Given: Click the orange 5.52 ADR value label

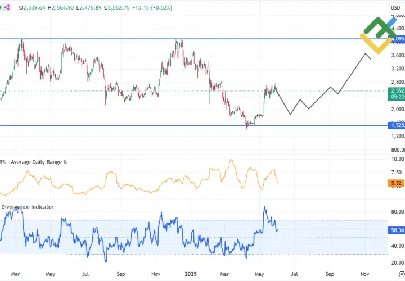Looking at the screenshot, I should [x=396, y=183].
